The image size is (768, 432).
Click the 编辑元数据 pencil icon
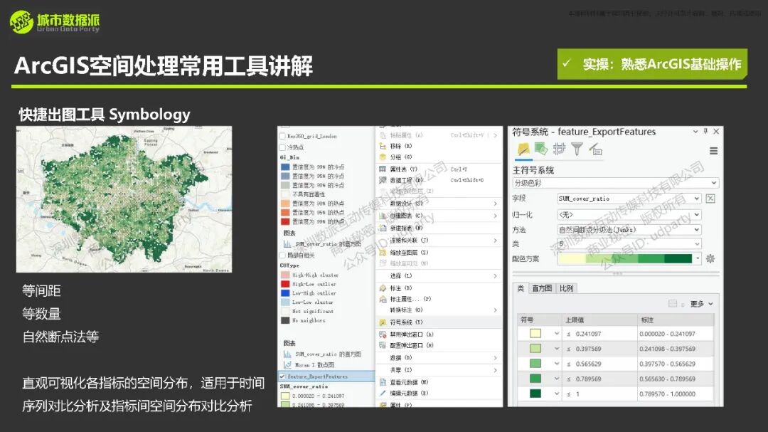pos(383,394)
